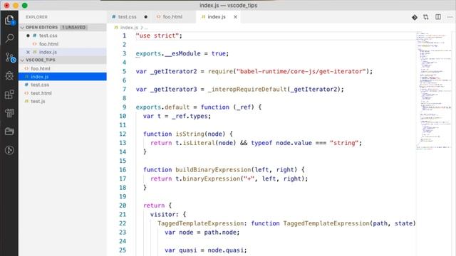
Task: Click line number 1 in gutter
Action: [124, 36]
